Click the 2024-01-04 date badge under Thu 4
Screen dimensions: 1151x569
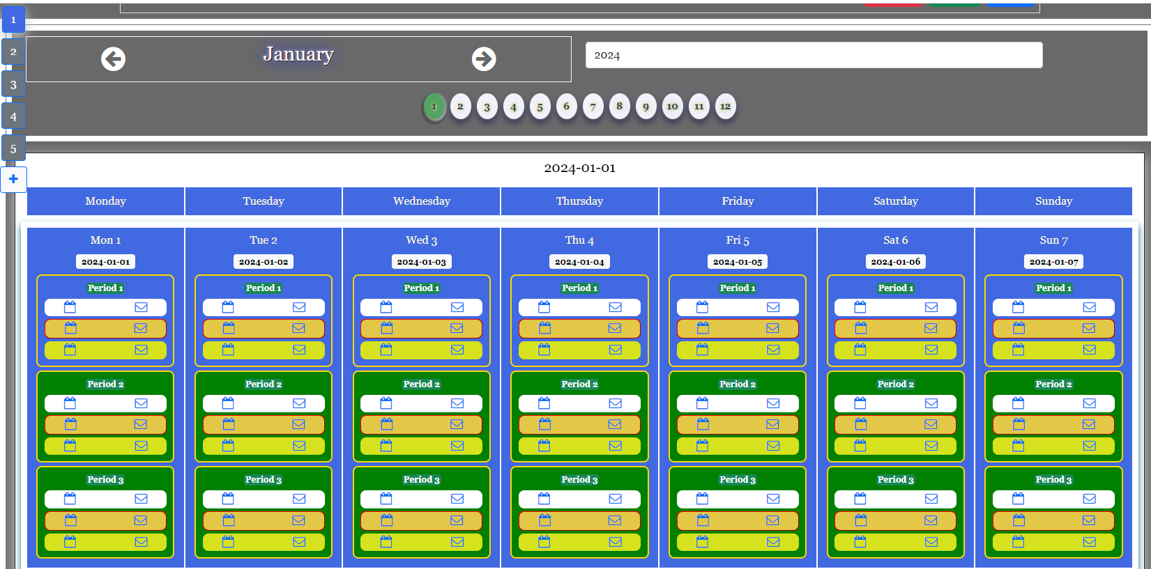tap(579, 262)
